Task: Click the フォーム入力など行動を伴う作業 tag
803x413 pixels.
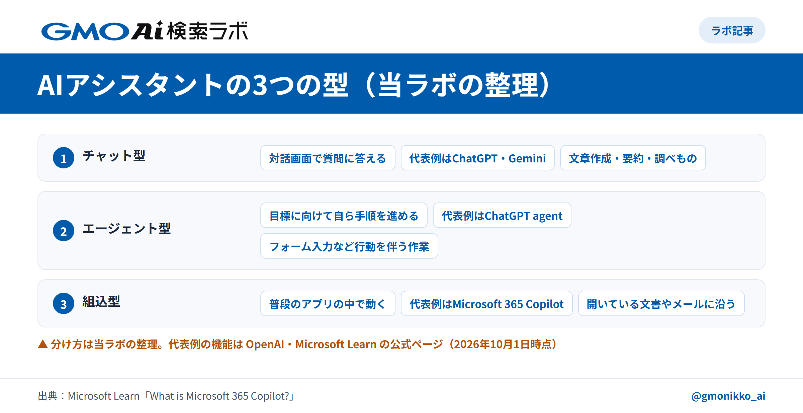Action: coord(349,246)
